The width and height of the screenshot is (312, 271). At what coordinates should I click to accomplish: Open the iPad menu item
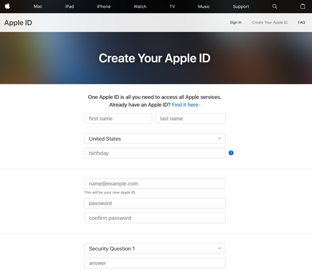coord(70,6)
